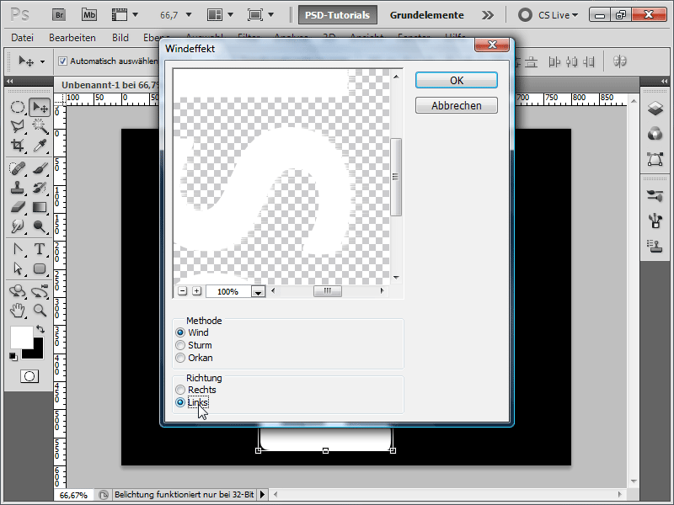Screen dimensions: 674x505
Task: Open tool preset picker arrow
Action: click(43, 61)
